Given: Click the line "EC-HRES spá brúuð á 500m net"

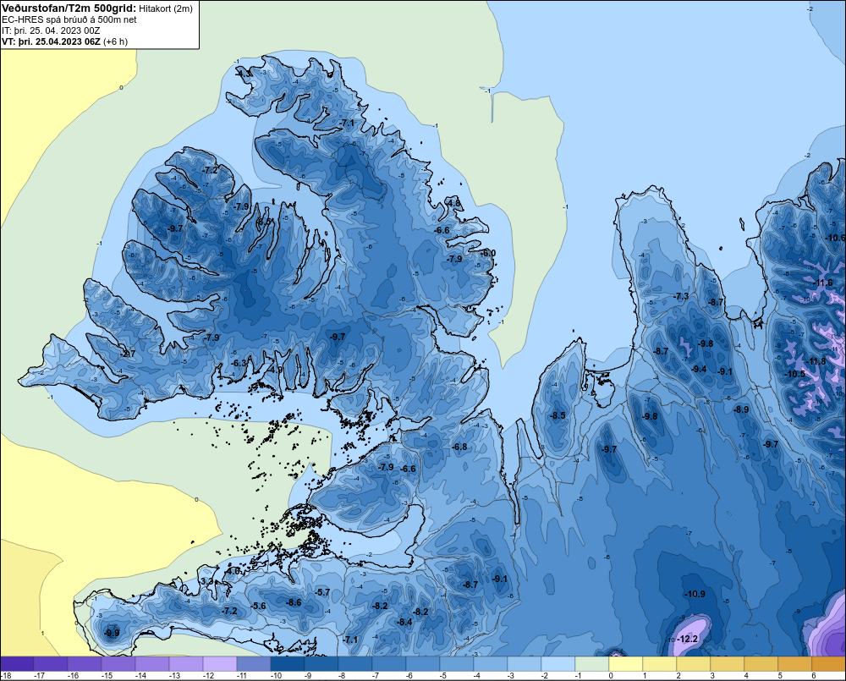Looking at the screenshot, I should click(69, 19).
